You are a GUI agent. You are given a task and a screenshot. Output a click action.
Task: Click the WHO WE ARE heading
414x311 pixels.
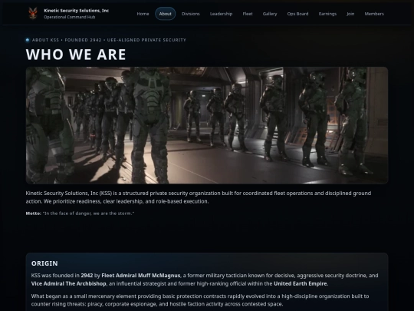click(76, 55)
